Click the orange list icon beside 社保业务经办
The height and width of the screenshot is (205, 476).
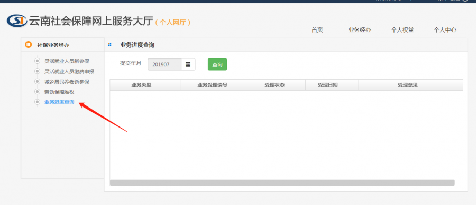(28, 44)
